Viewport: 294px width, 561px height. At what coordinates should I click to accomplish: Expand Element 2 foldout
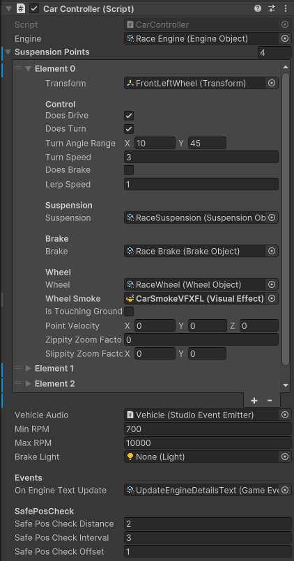click(x=29, y=383)
